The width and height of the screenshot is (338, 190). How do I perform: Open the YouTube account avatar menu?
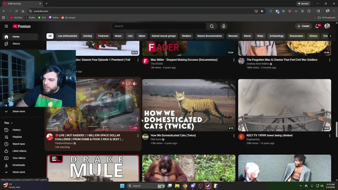click(x=327, y=26)
